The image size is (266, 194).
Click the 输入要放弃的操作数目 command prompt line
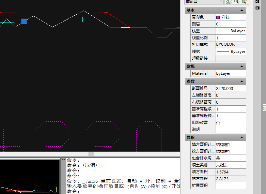[123, 186]
